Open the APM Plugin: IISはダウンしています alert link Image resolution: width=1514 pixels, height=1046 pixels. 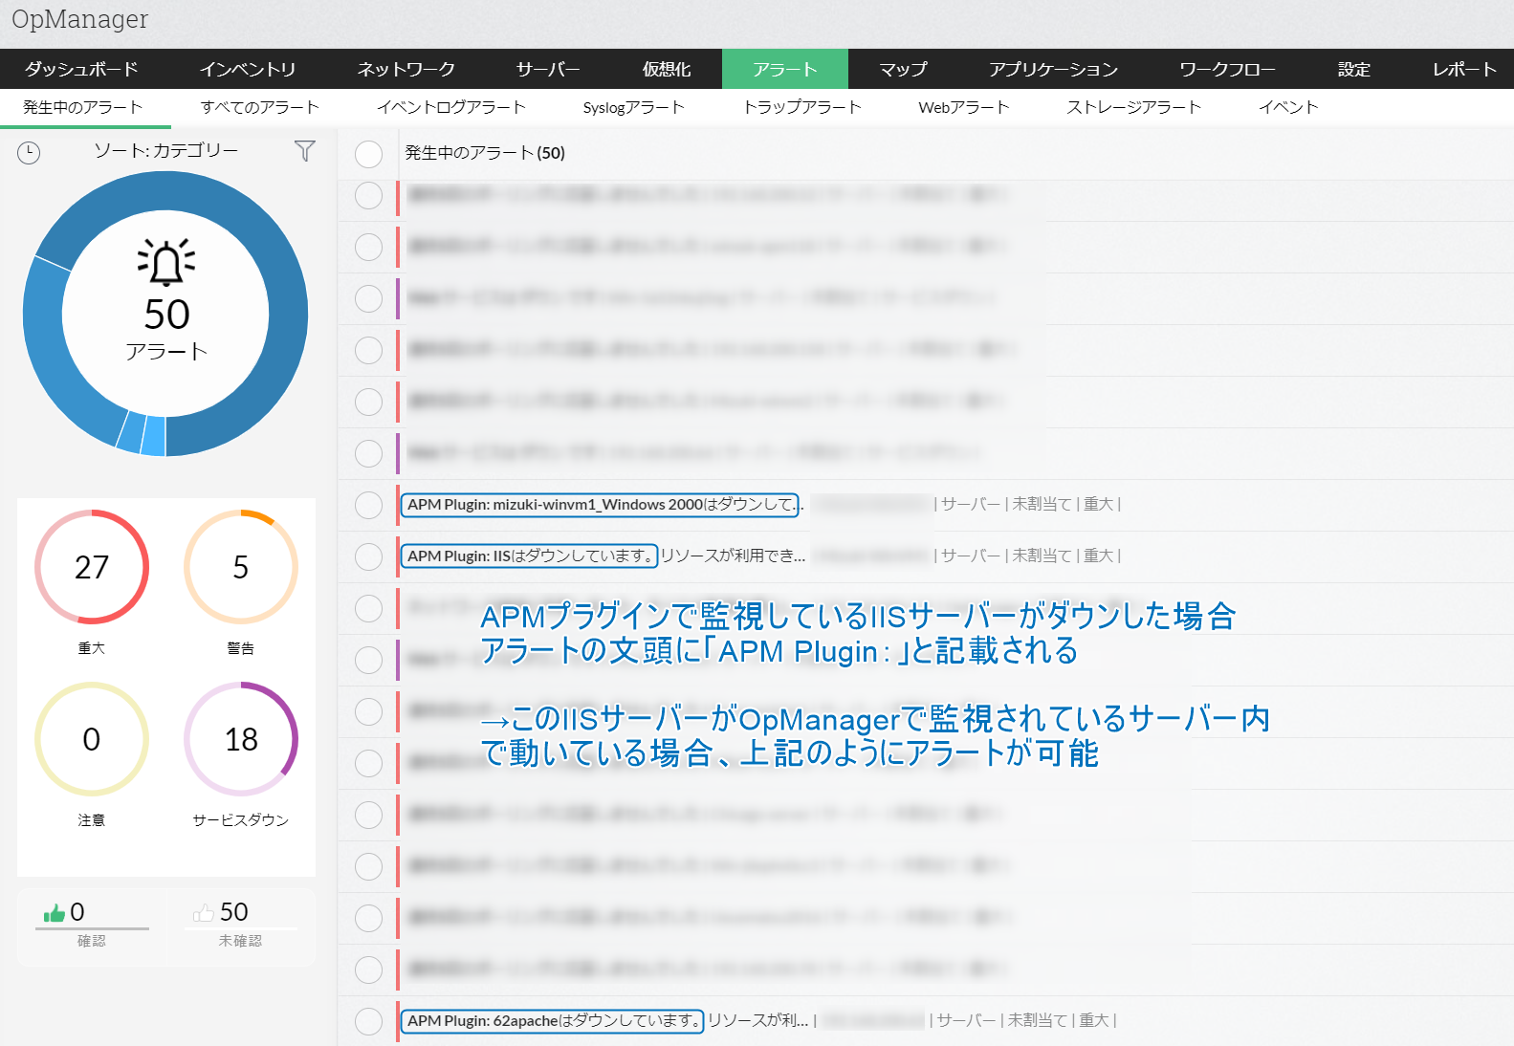coord(529,556)
